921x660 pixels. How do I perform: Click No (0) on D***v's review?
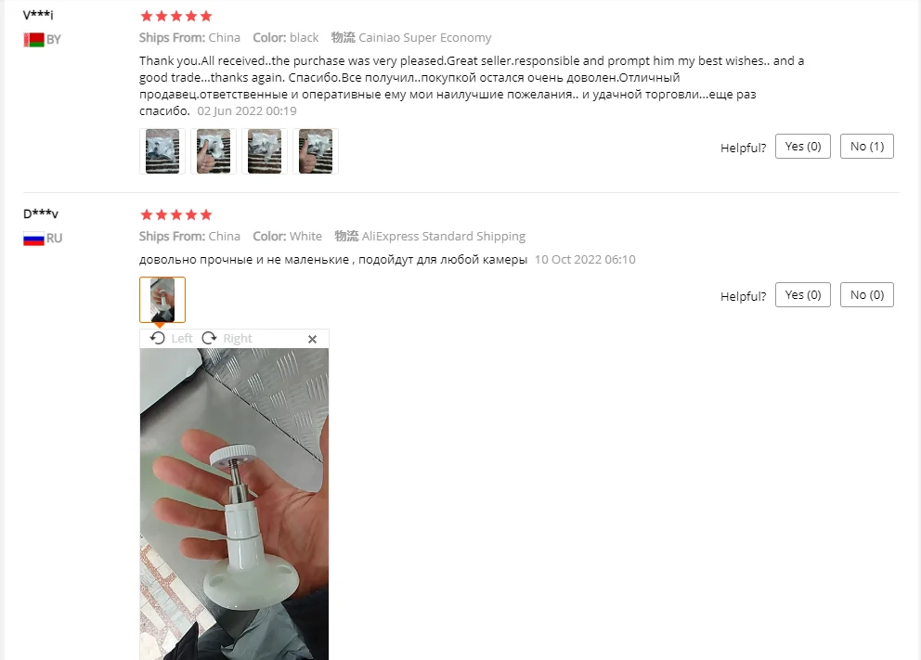pyautogui.click(x=867, y=295)
